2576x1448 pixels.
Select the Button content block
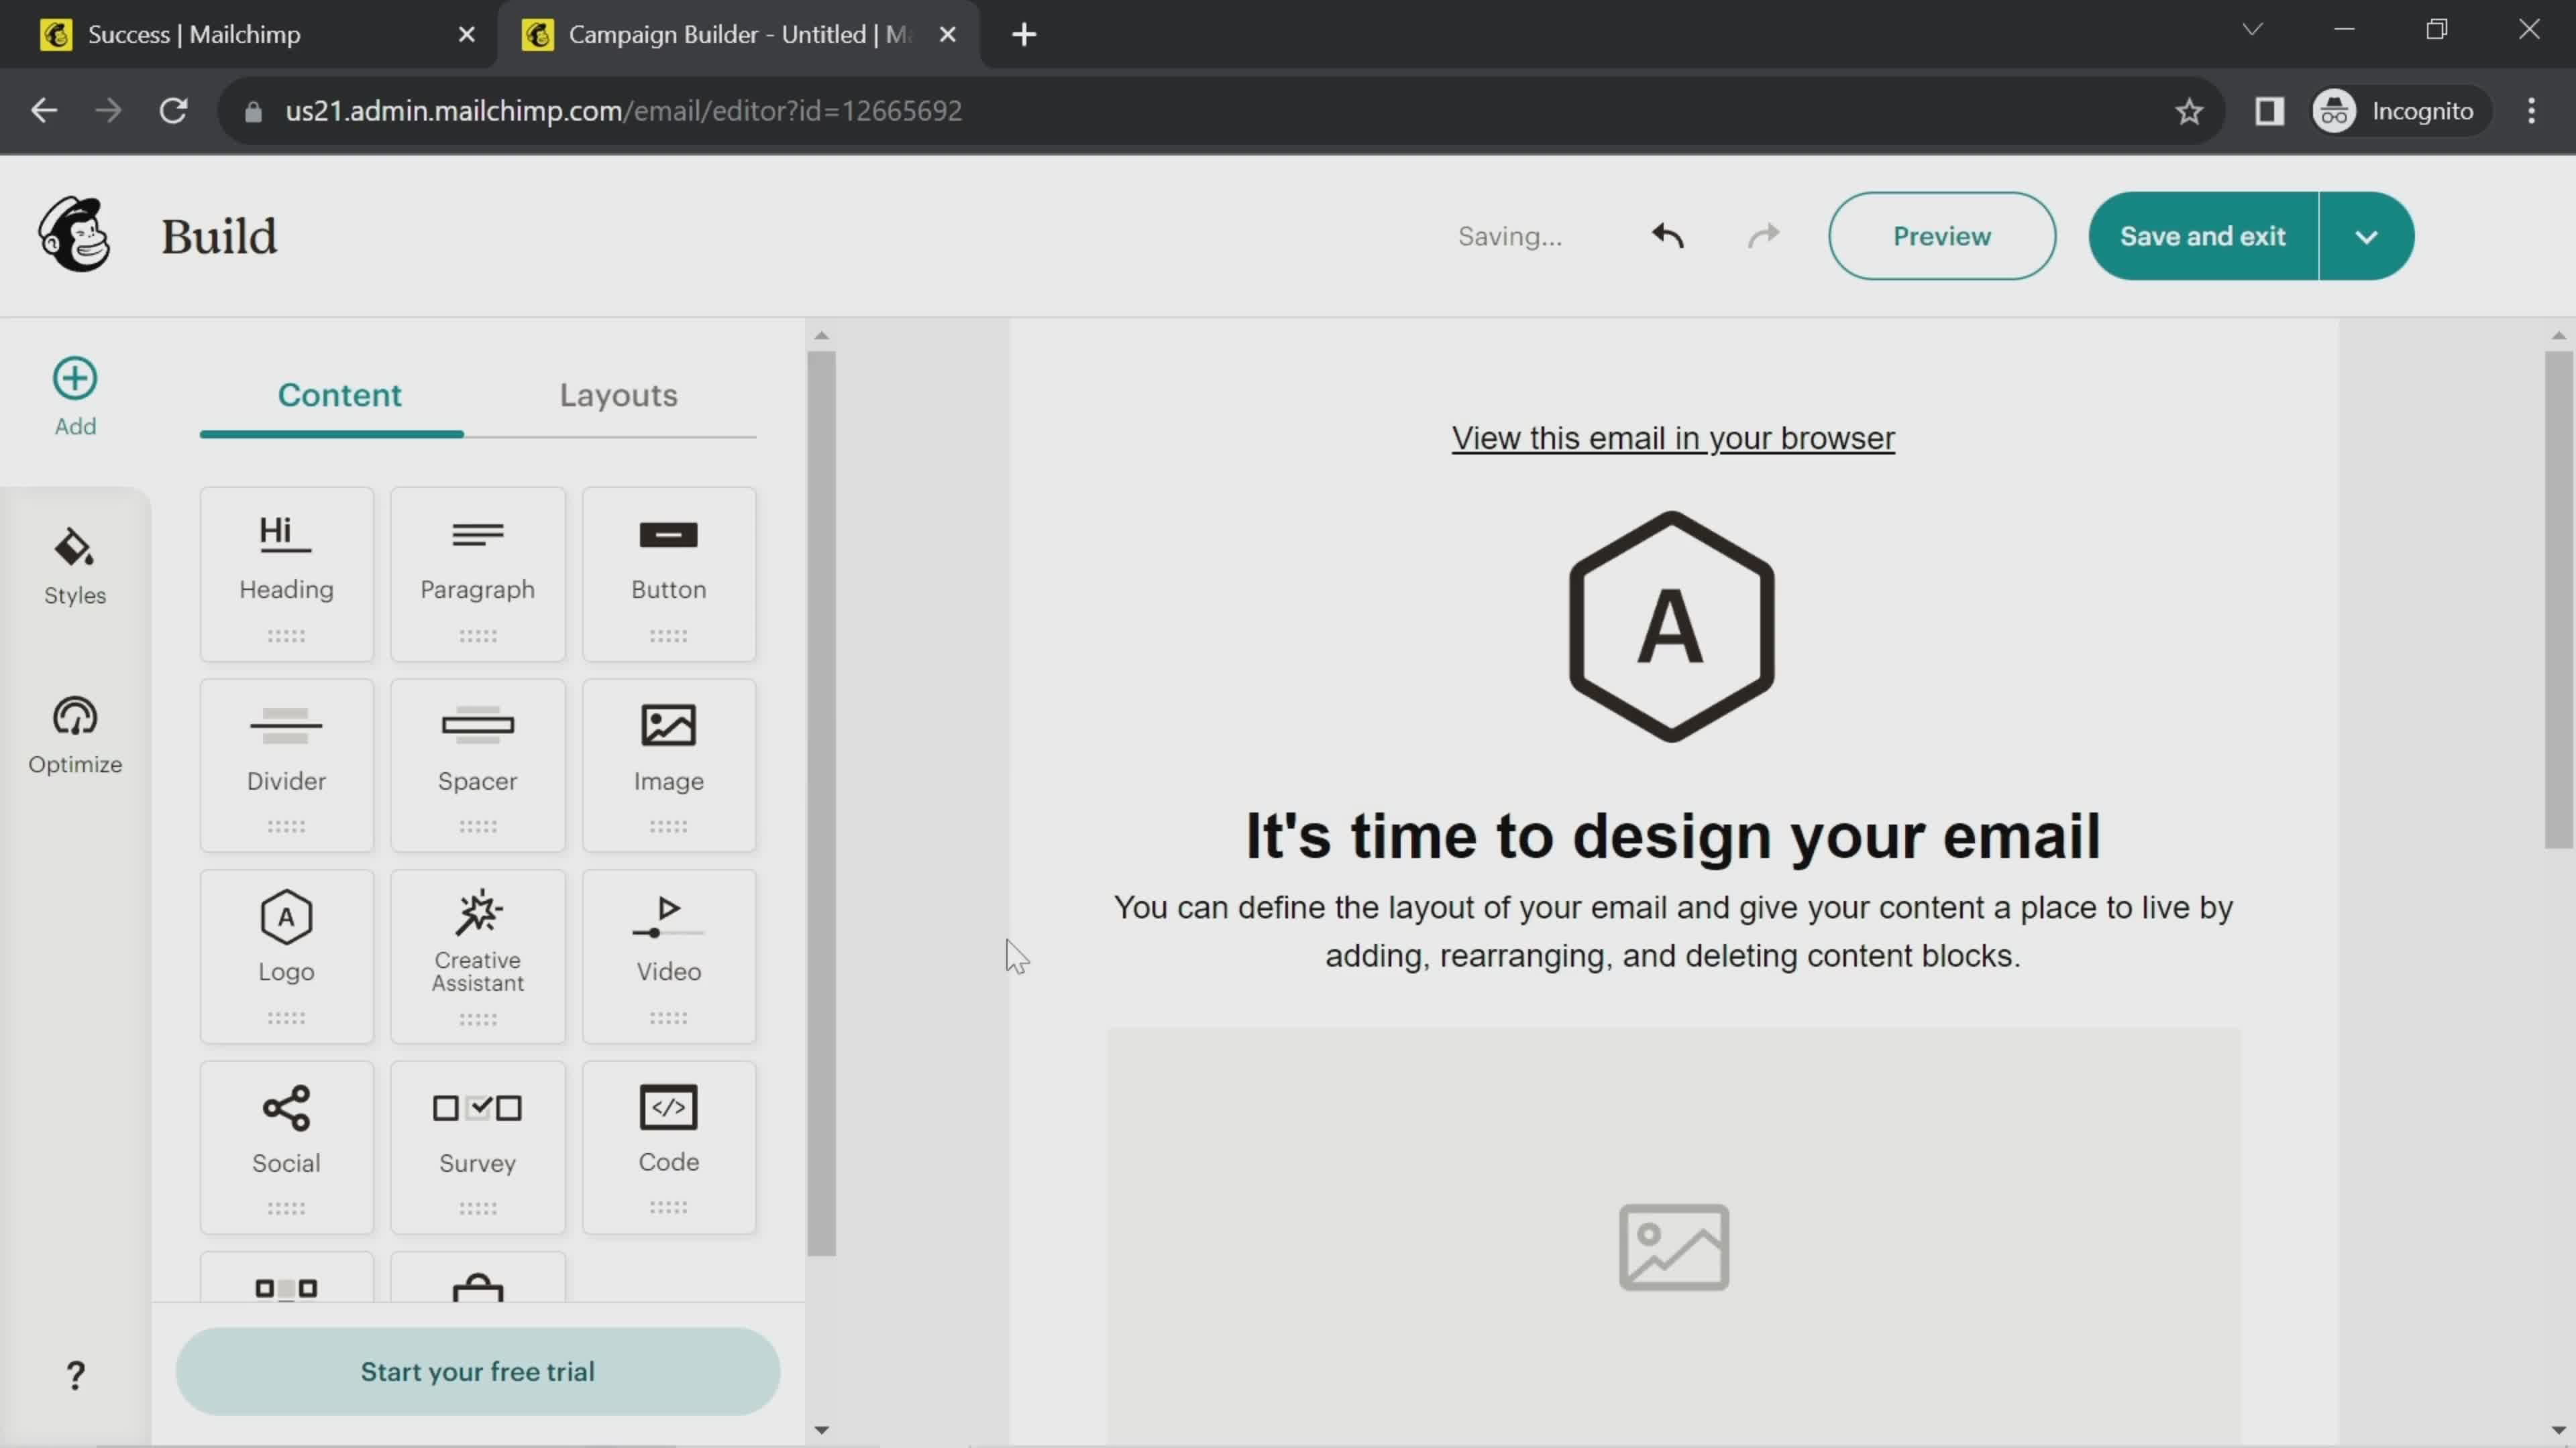[669, 573]
